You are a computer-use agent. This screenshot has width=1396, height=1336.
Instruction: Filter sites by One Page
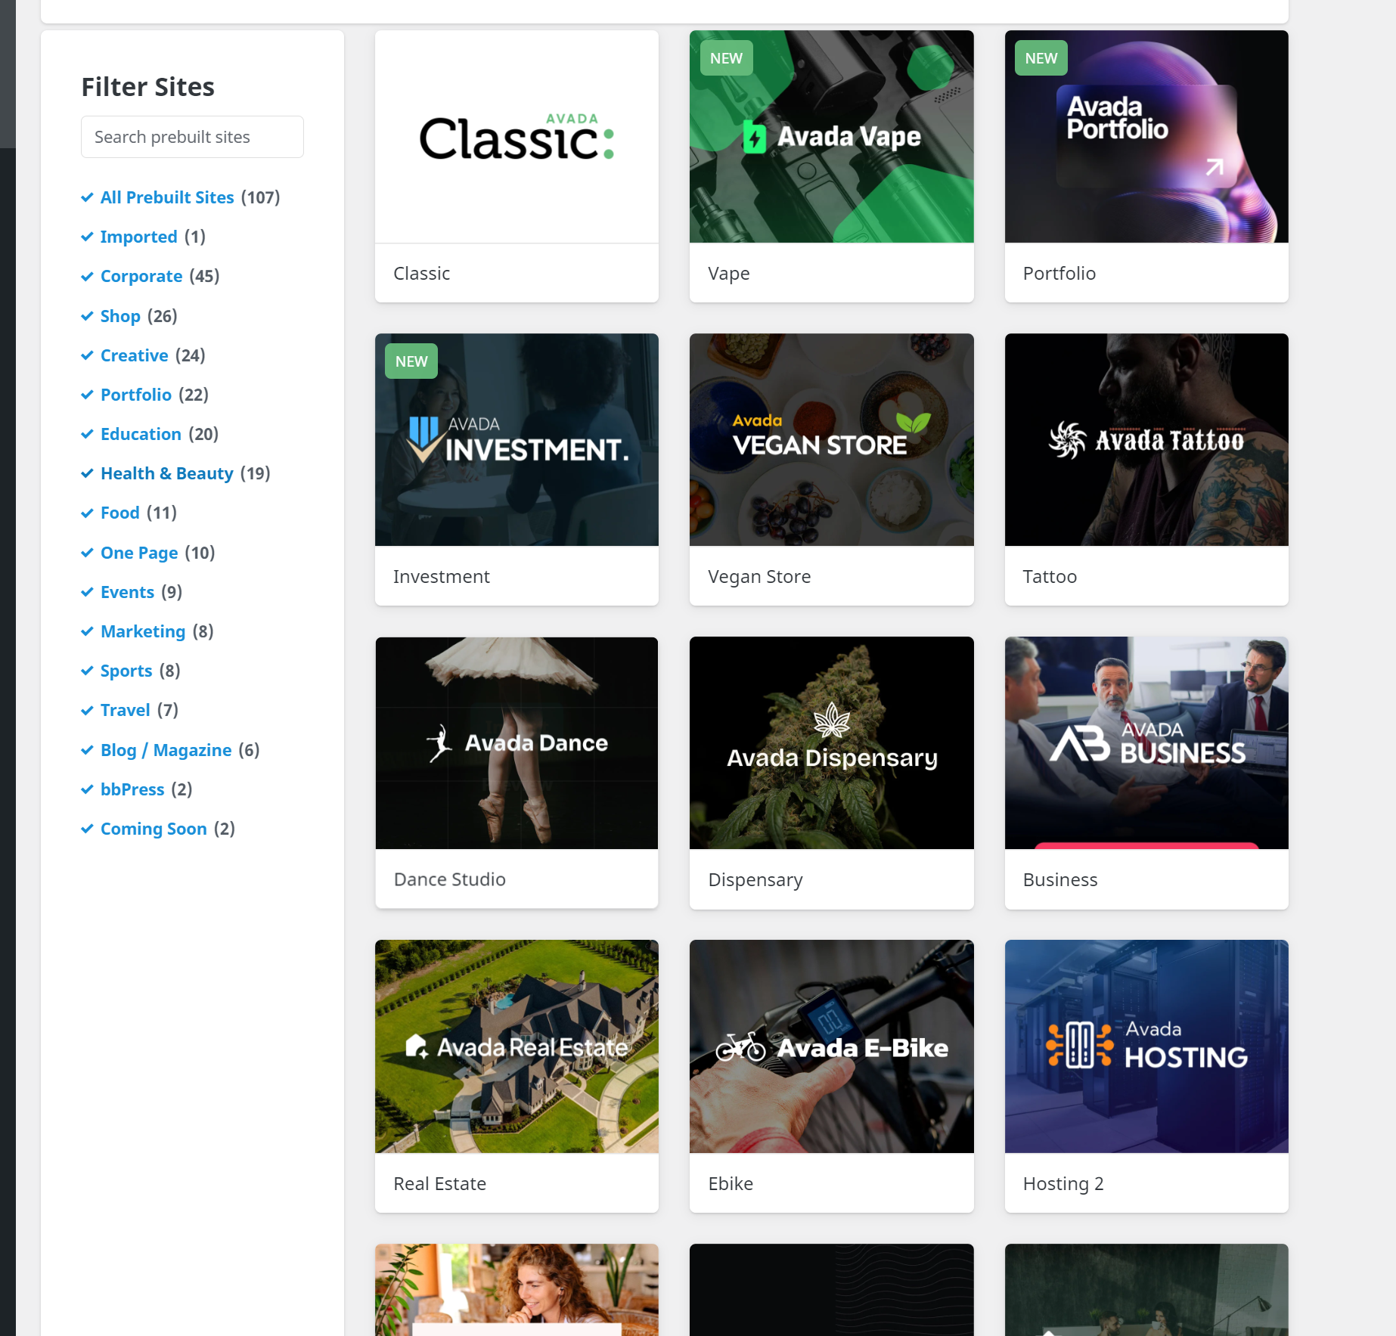tap(139, 553)
